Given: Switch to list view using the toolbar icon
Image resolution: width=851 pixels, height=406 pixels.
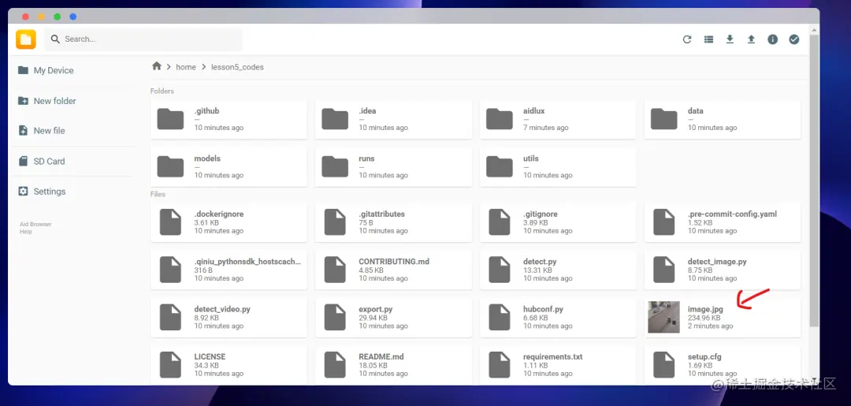Looking at the screenshot, I should 708,39.
